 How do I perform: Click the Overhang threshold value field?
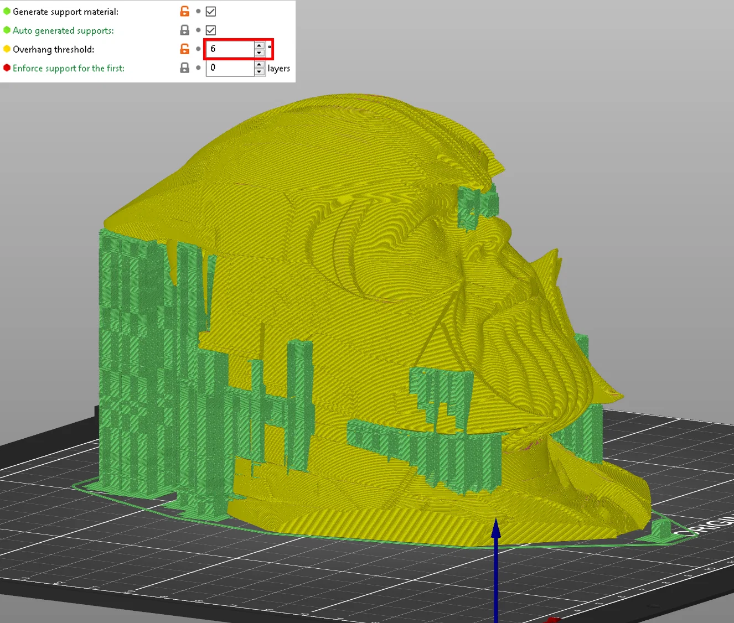pyautogui.click(x=230, y=49)
